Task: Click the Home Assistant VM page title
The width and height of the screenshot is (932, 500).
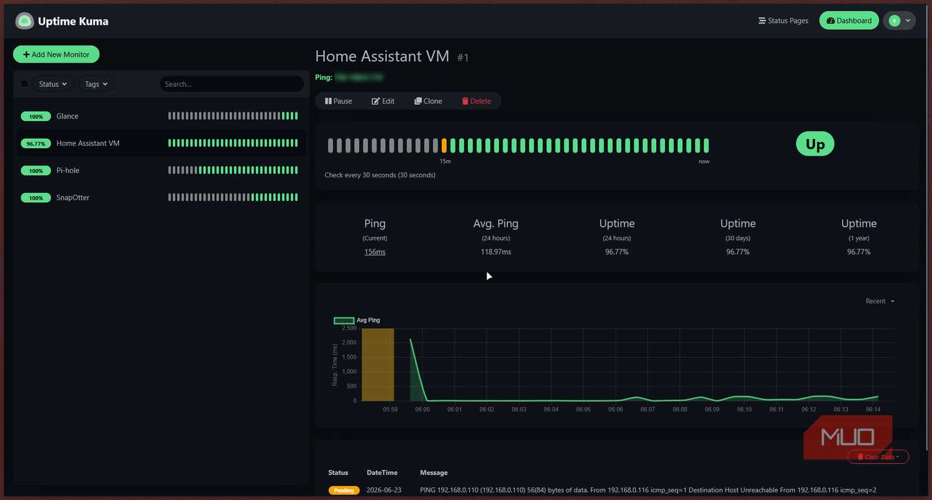Action: 382,56
